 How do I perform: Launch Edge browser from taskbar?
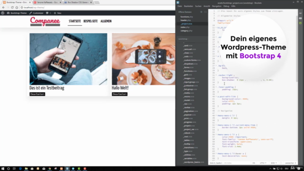point(20,169)
